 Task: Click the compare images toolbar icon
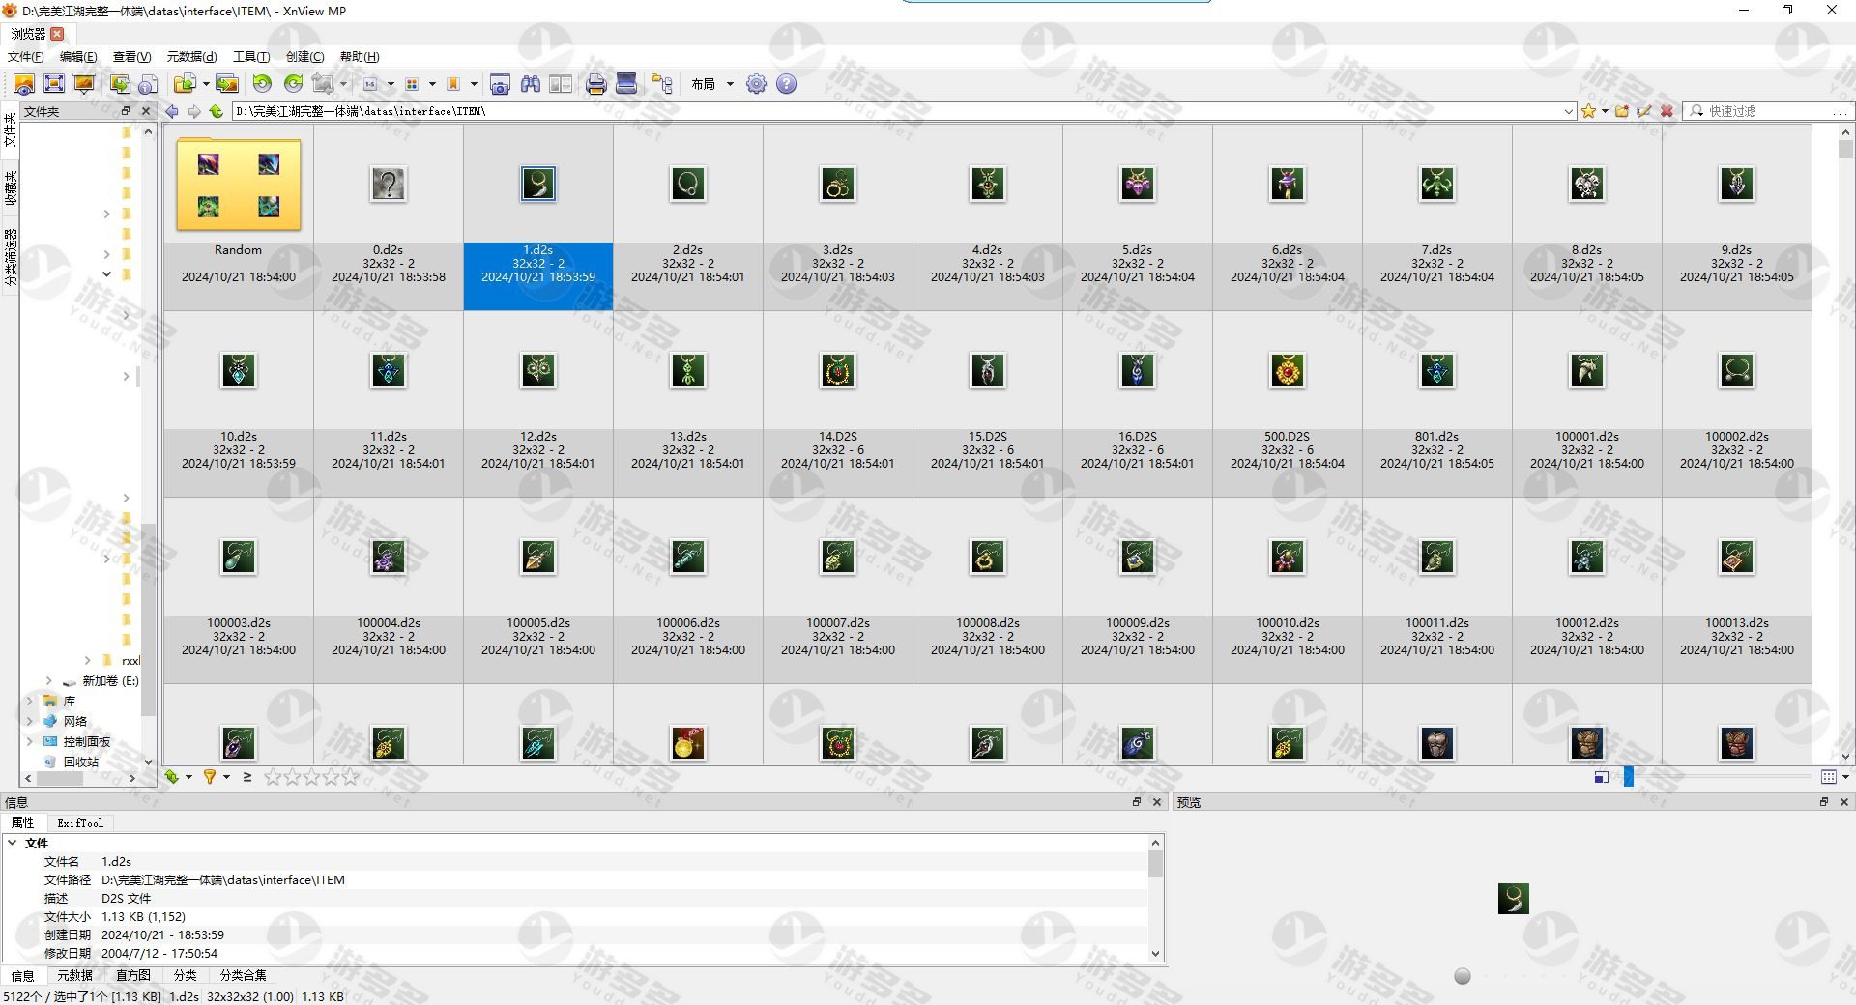point(561,84)
